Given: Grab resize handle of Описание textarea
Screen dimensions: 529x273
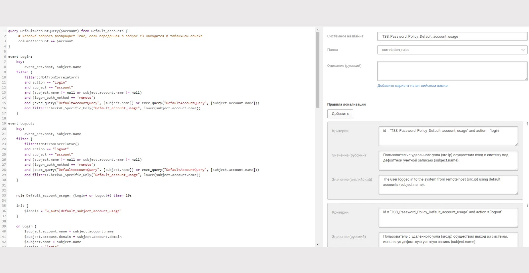Looking at the screenshot, I should coord(526,79).
